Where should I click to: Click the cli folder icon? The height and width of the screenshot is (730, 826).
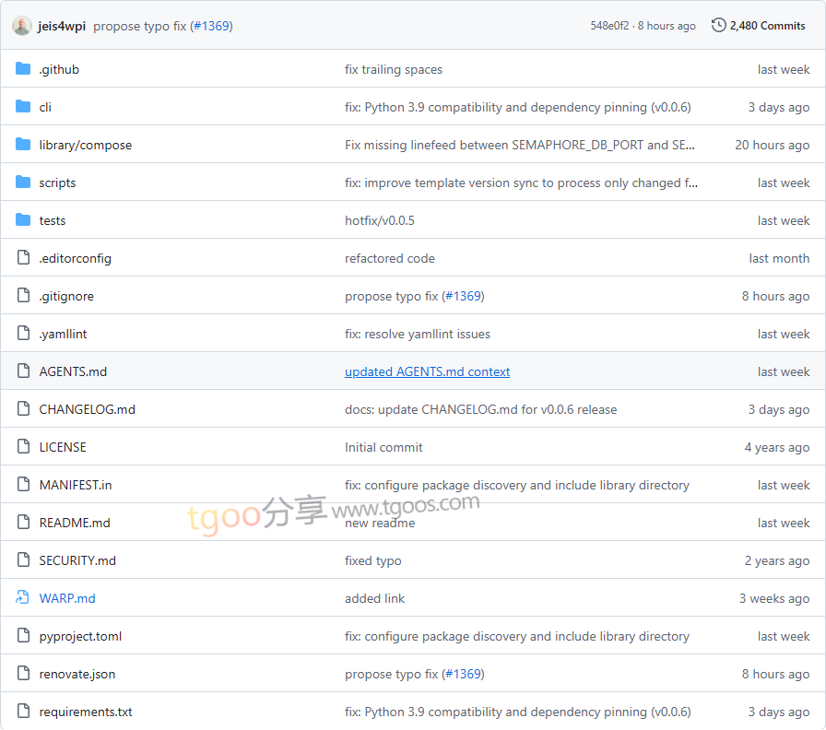pos(23,107)
